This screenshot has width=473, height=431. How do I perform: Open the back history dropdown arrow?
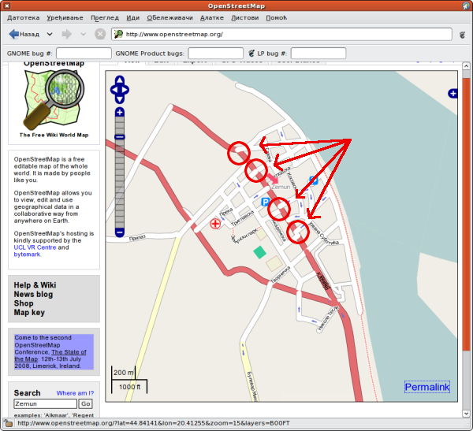[50, 34]
